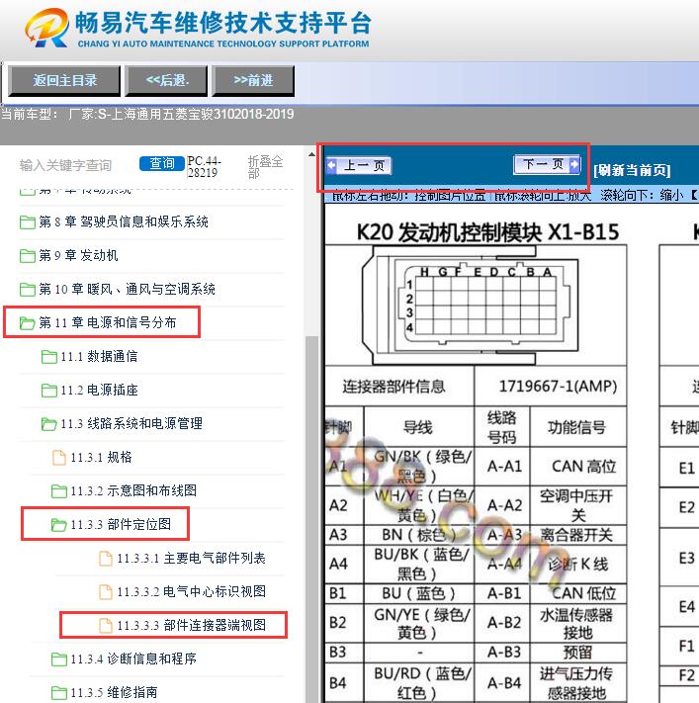Viewport: 699px width, 703px height.
Task: Click the platform logo icon
Action: 47,28
